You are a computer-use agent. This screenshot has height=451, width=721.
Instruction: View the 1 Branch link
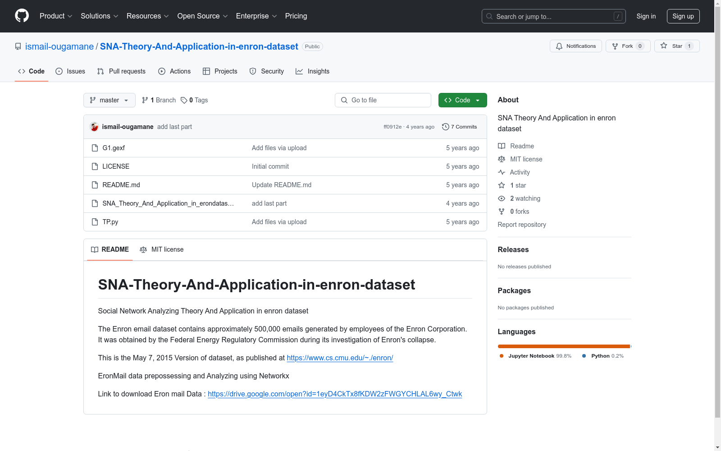click(159, 100)
